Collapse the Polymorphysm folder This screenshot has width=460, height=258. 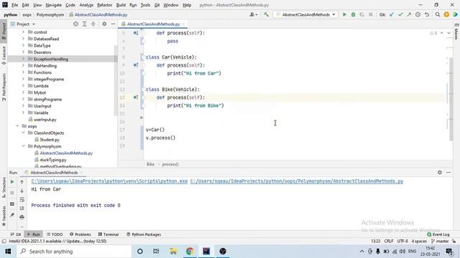pyautogui.click(x=23, y=146)
